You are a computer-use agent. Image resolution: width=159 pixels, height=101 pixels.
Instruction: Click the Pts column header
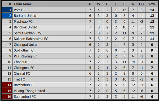pos(152,4)
